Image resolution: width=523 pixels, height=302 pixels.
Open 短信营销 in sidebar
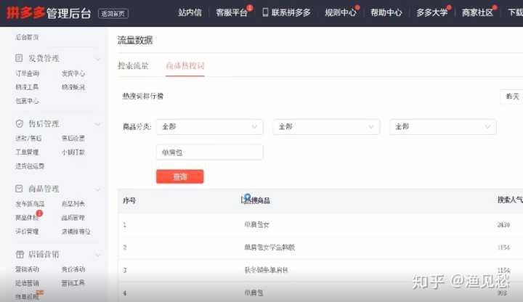27,283
